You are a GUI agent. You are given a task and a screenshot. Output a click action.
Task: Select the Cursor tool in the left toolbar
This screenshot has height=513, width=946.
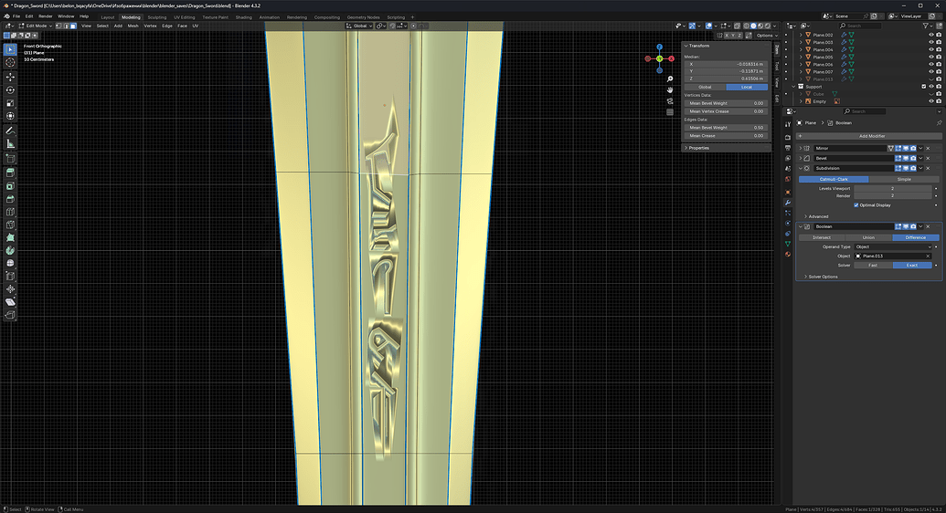pos(10,63)
